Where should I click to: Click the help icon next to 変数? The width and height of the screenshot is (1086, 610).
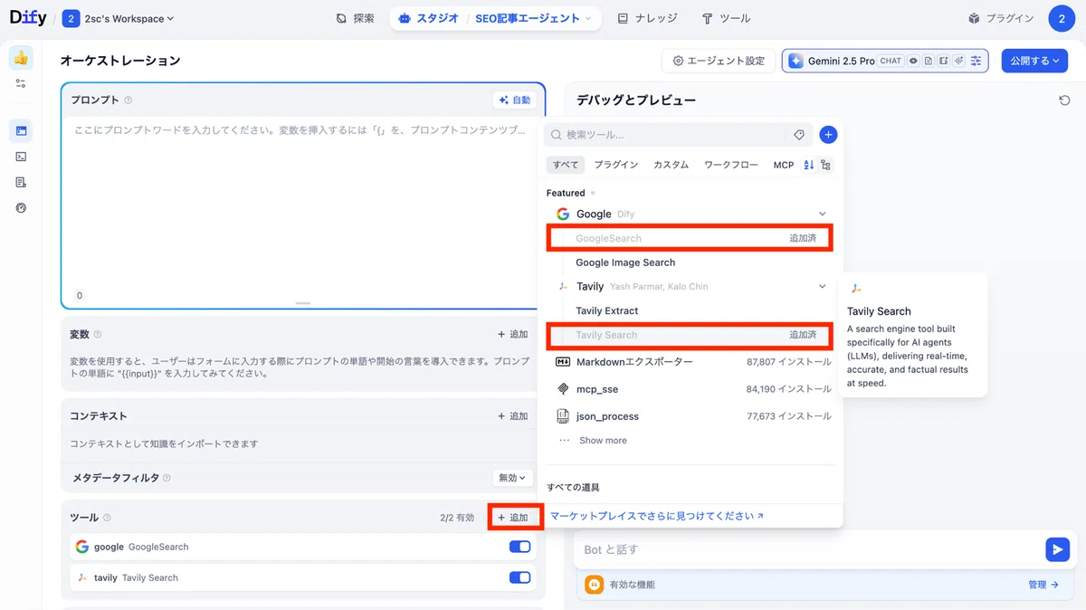(98, 335)
